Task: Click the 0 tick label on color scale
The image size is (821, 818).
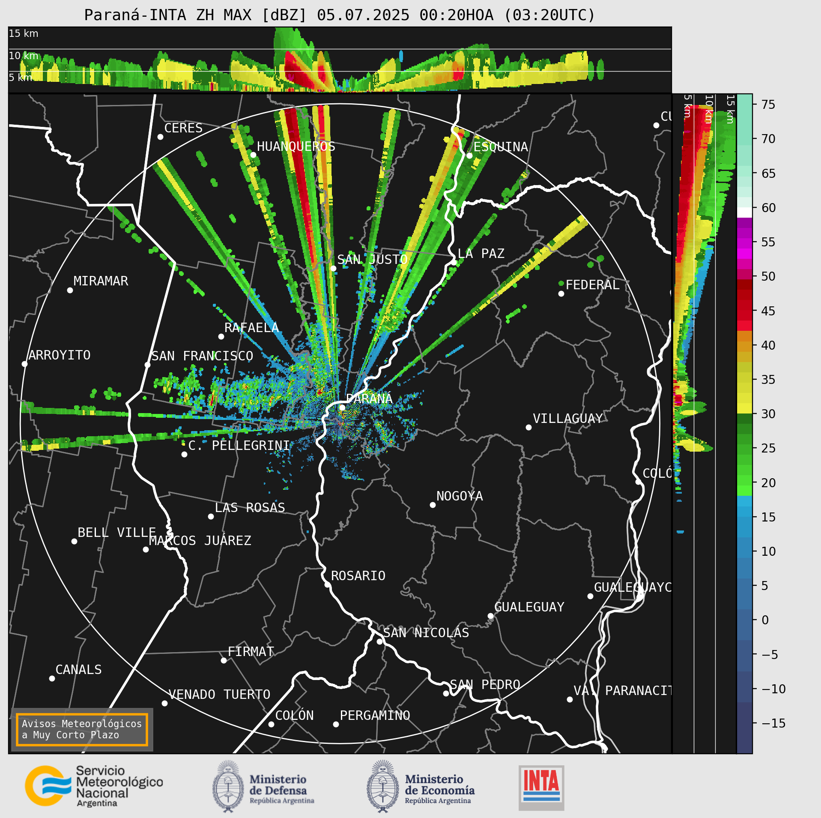Action: coord(765,620)
